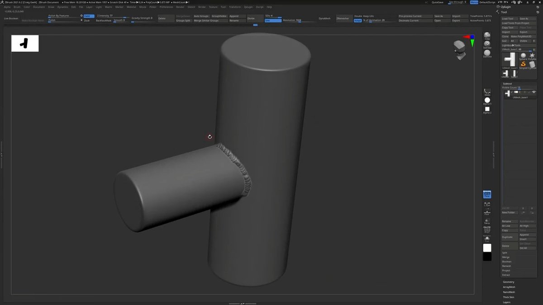Select the Sphere3D tool icon

(523, 56)
